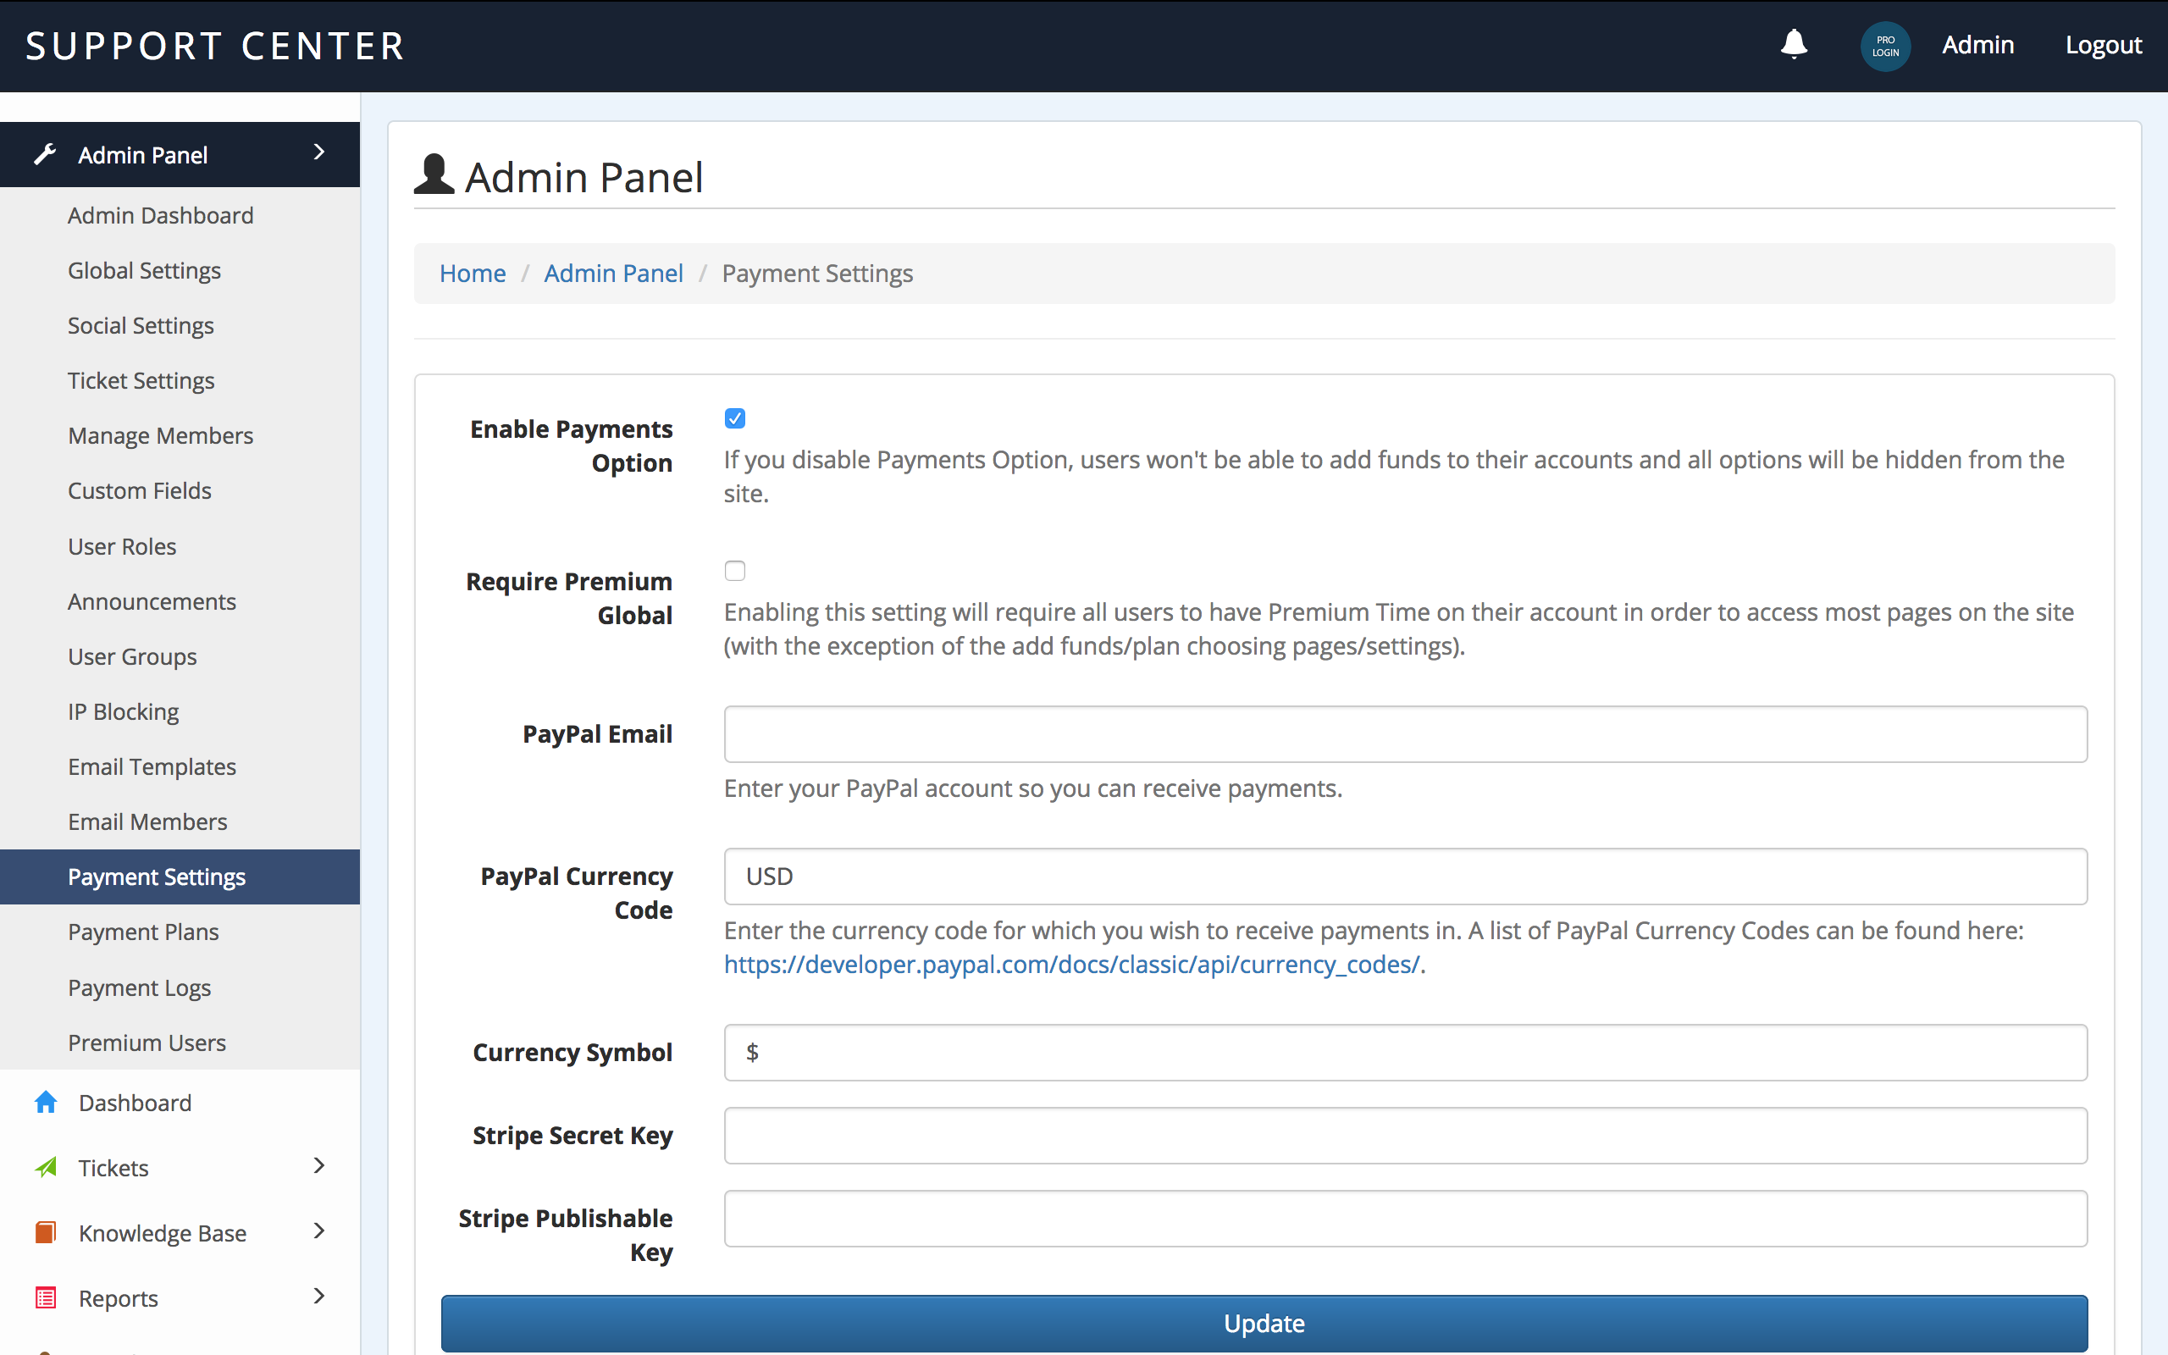Image resolution: width=2168 pixels, height=1355 pixels.
Task: Expand the Reports menu chevron
Action: 319,1297
